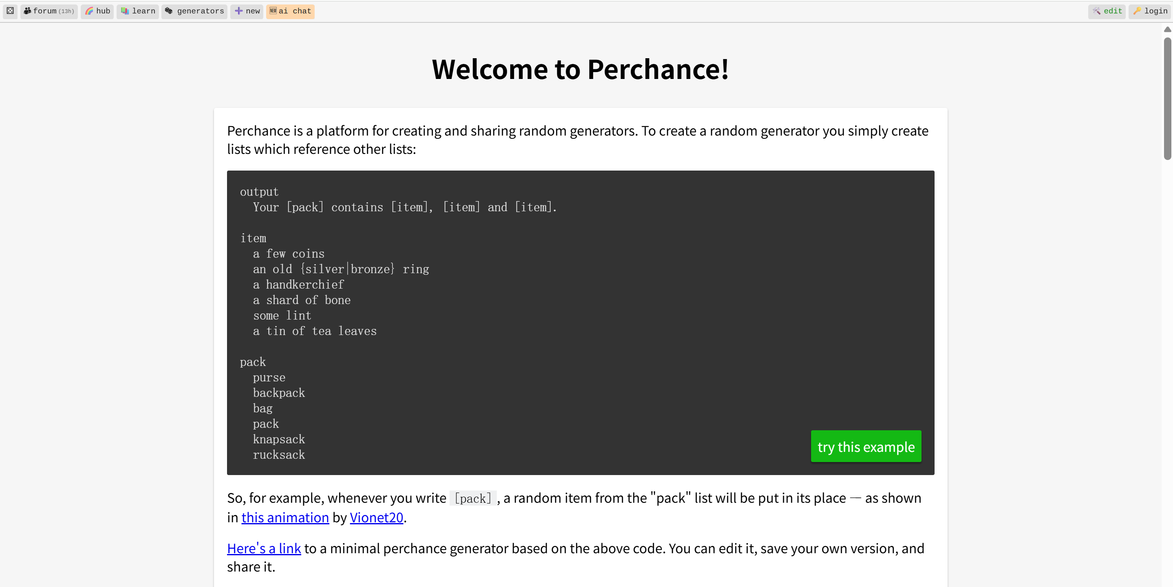The height and width of the screenshot is (587, 1173).
Task: Click the people icon beside forum
Action: pos(27,11)
